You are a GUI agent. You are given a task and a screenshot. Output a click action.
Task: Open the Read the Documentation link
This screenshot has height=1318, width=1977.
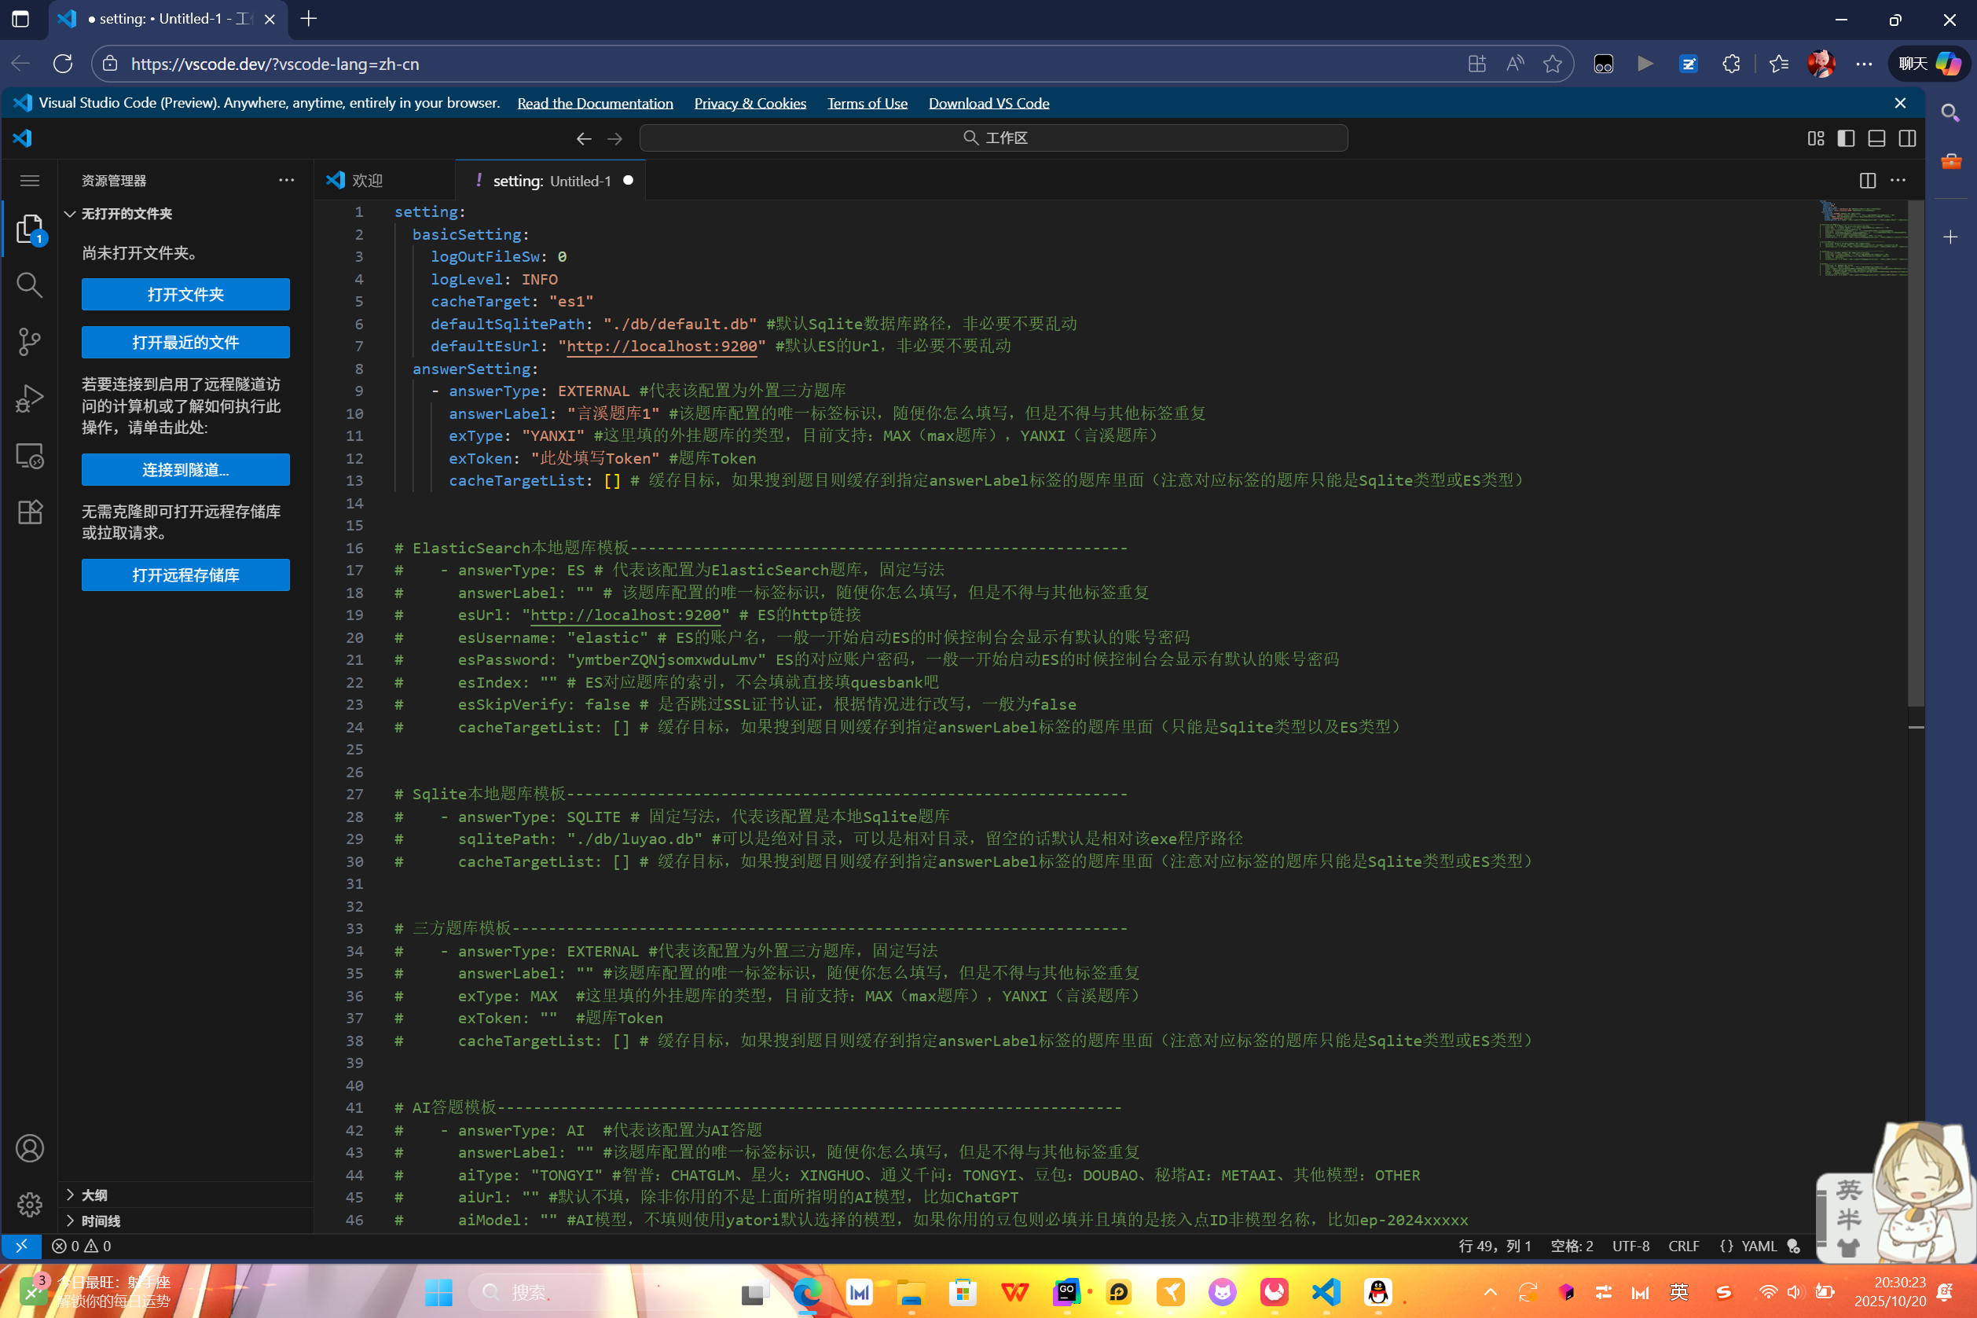pyautogui.click(x=595, y=102)
